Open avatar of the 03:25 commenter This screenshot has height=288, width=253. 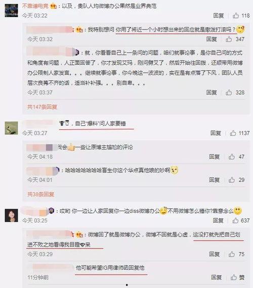click(12, 215)
